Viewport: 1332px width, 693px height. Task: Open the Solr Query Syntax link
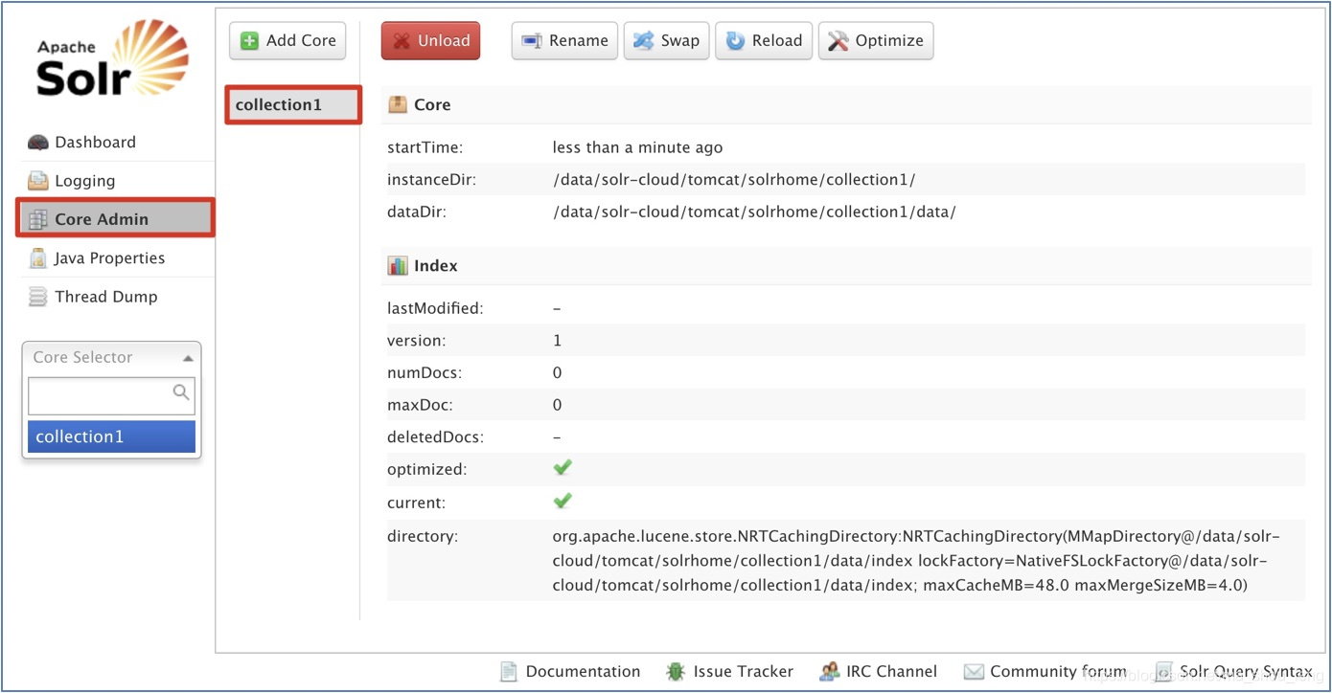click(1246, 672)
